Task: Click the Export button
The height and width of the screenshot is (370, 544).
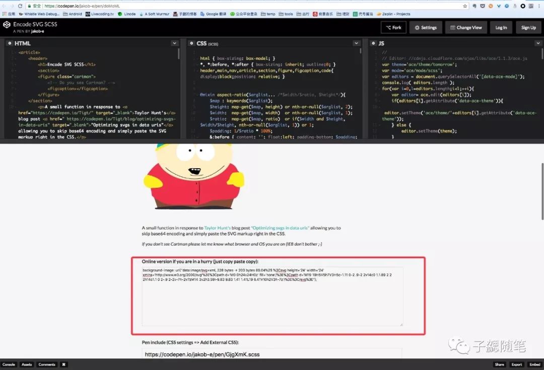Action: click(517, 364)
